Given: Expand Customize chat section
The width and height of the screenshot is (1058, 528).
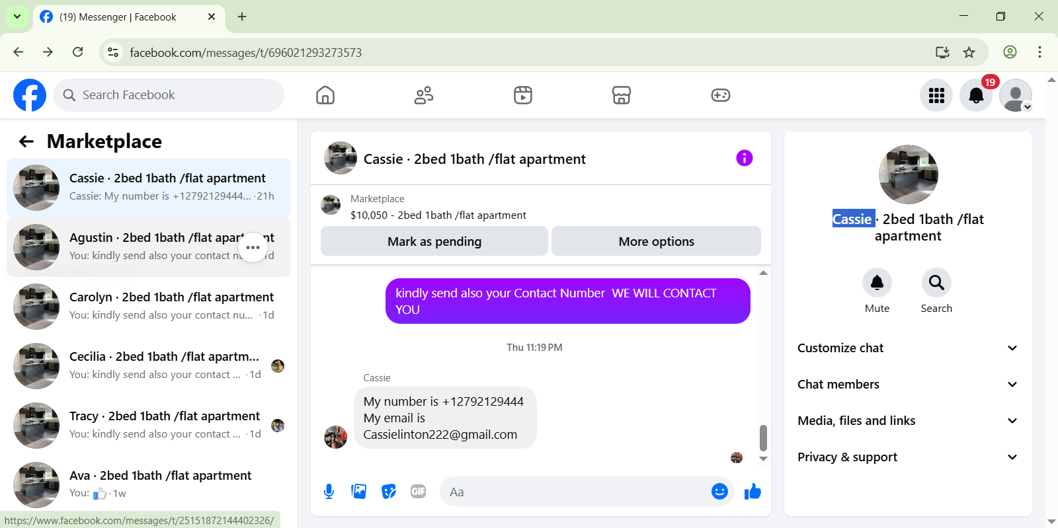Looking at the screenshot, I should 908,348.
